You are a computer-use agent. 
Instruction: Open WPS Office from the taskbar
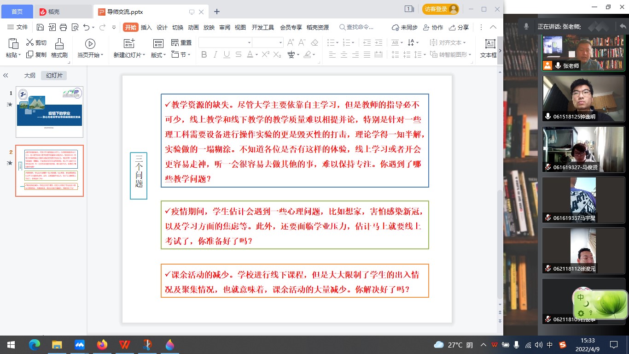(x=124, y=344)
